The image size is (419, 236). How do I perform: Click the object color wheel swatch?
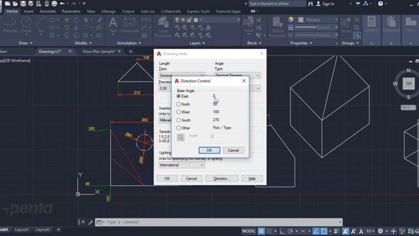click(x=291, y=20)
